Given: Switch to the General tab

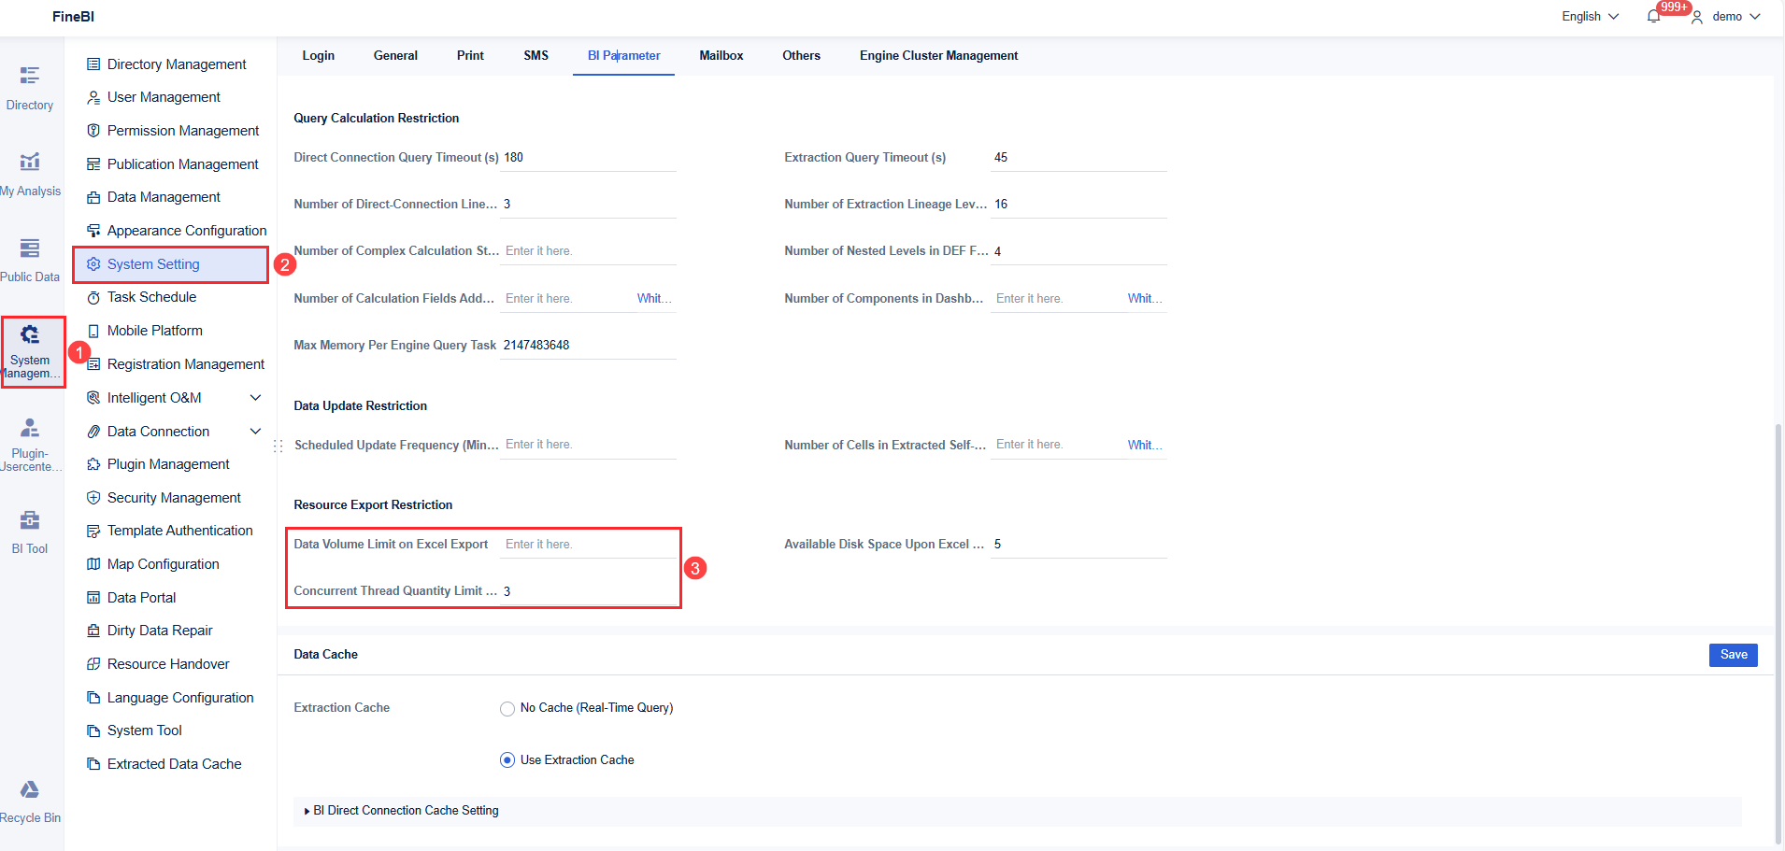Looking at the screenshot, I should pyautogui.click(x=395, y=56).
